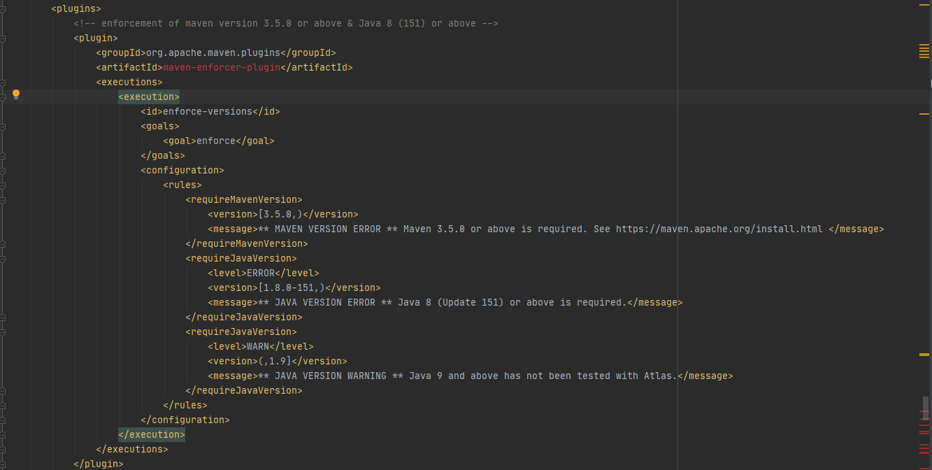The width and height of the screenshot is (932, 470).
Task: Click the [1.8.0-151,) version range
Action: tap(292, 287)
